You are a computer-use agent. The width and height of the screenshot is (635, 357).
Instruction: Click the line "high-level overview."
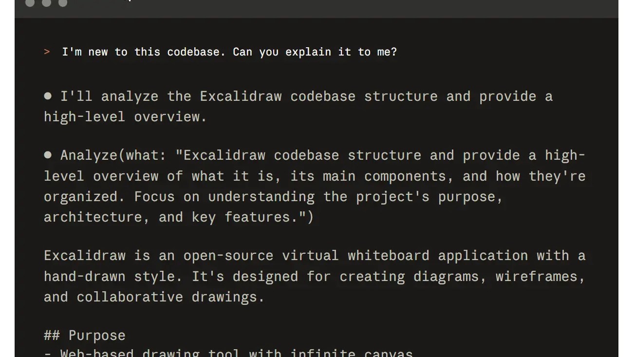[x=126, y=117]
